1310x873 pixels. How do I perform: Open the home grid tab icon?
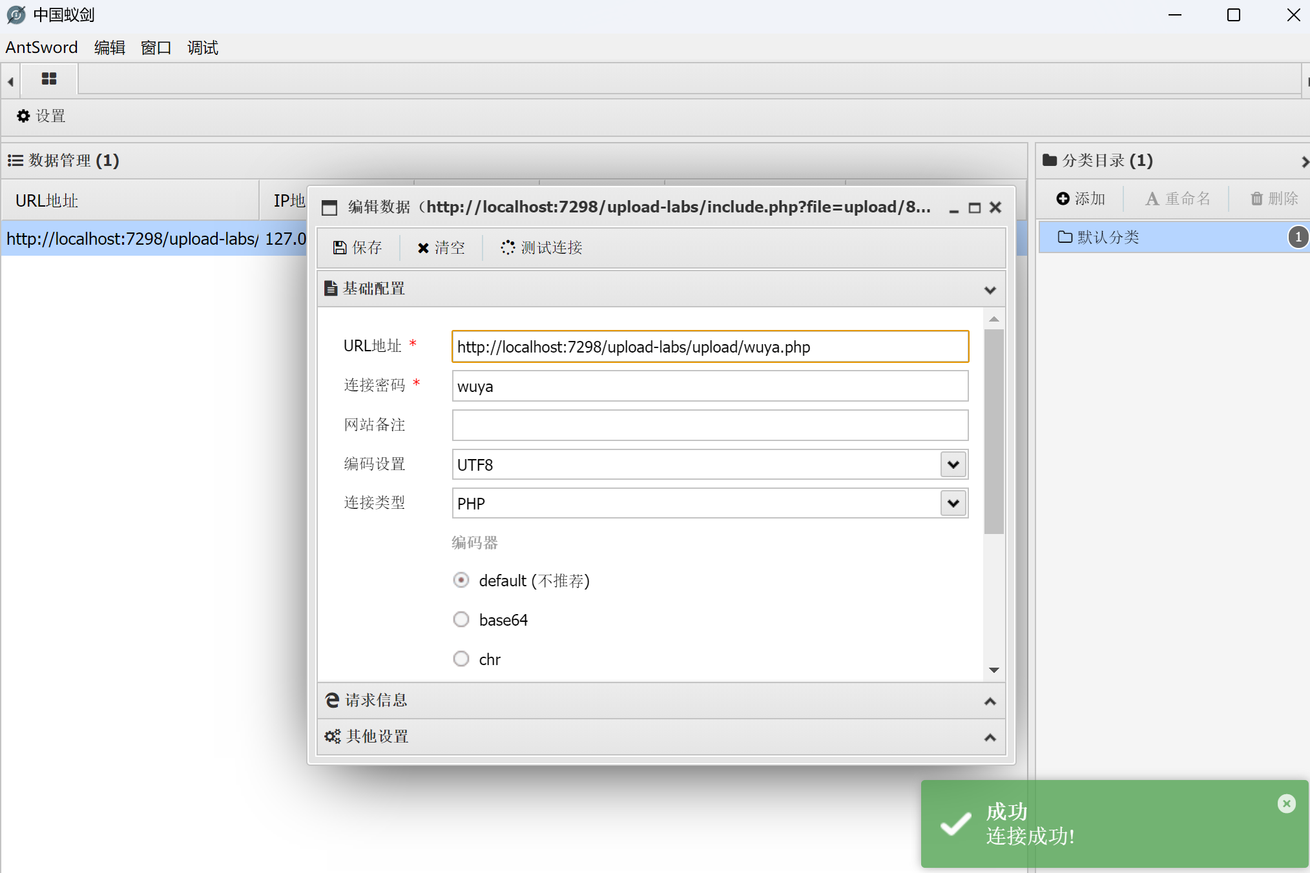49,79
